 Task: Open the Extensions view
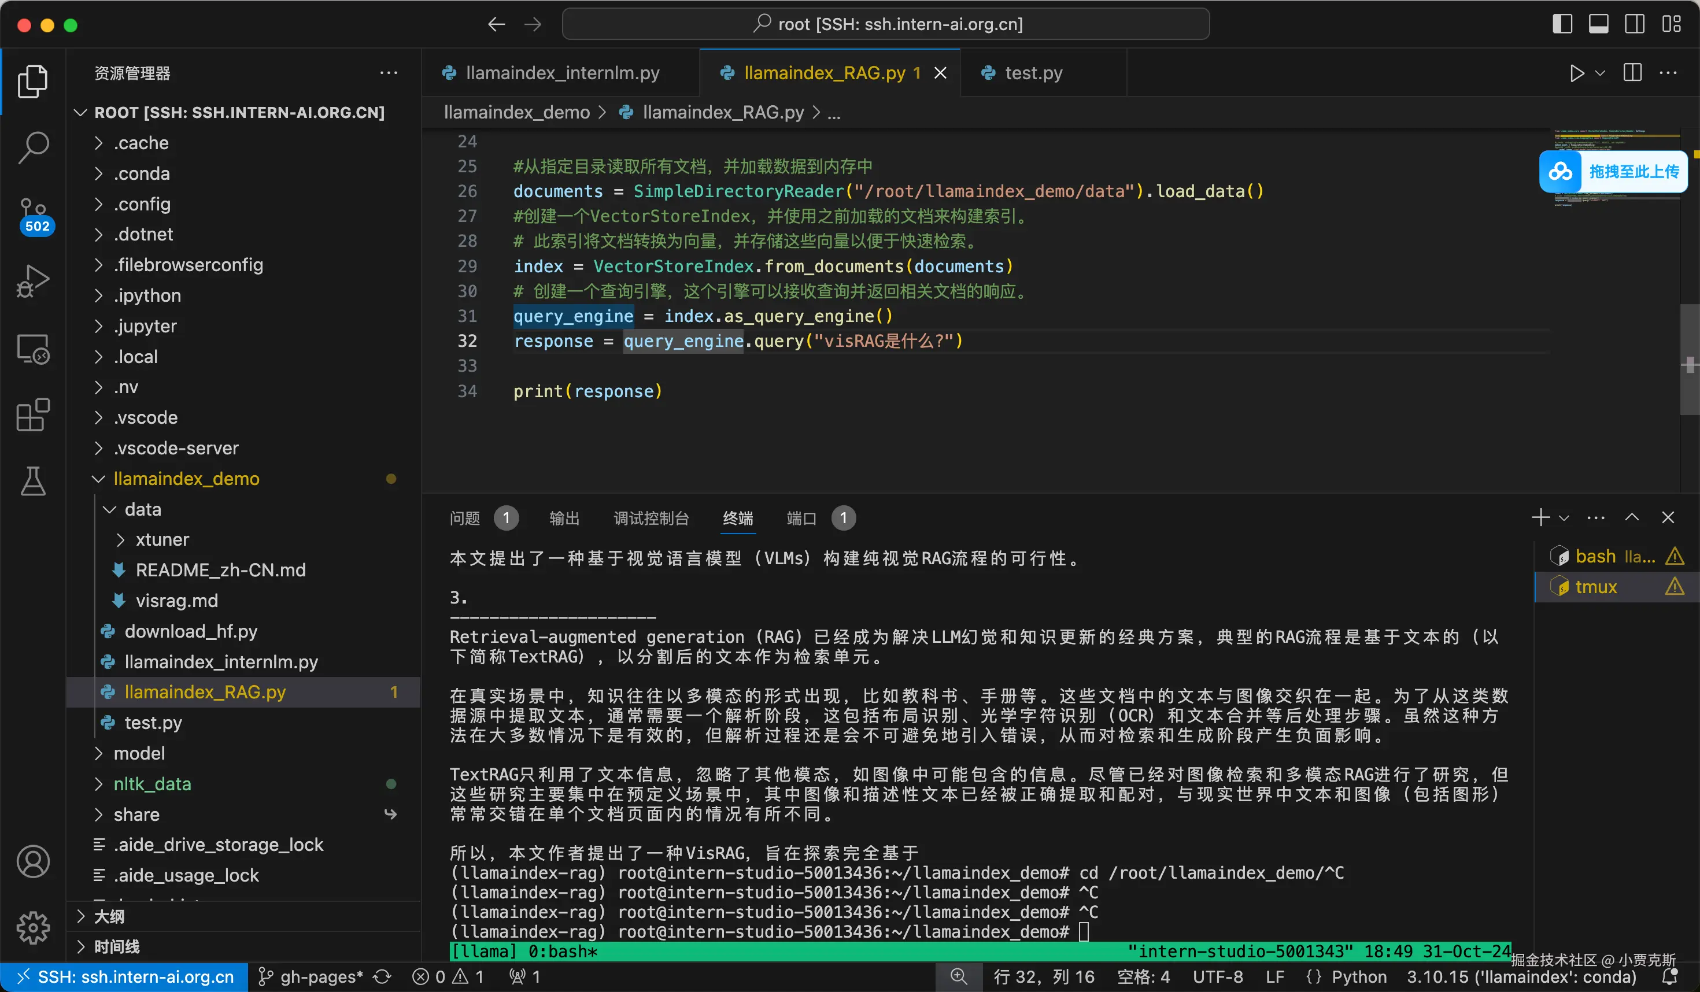(32, 414)
